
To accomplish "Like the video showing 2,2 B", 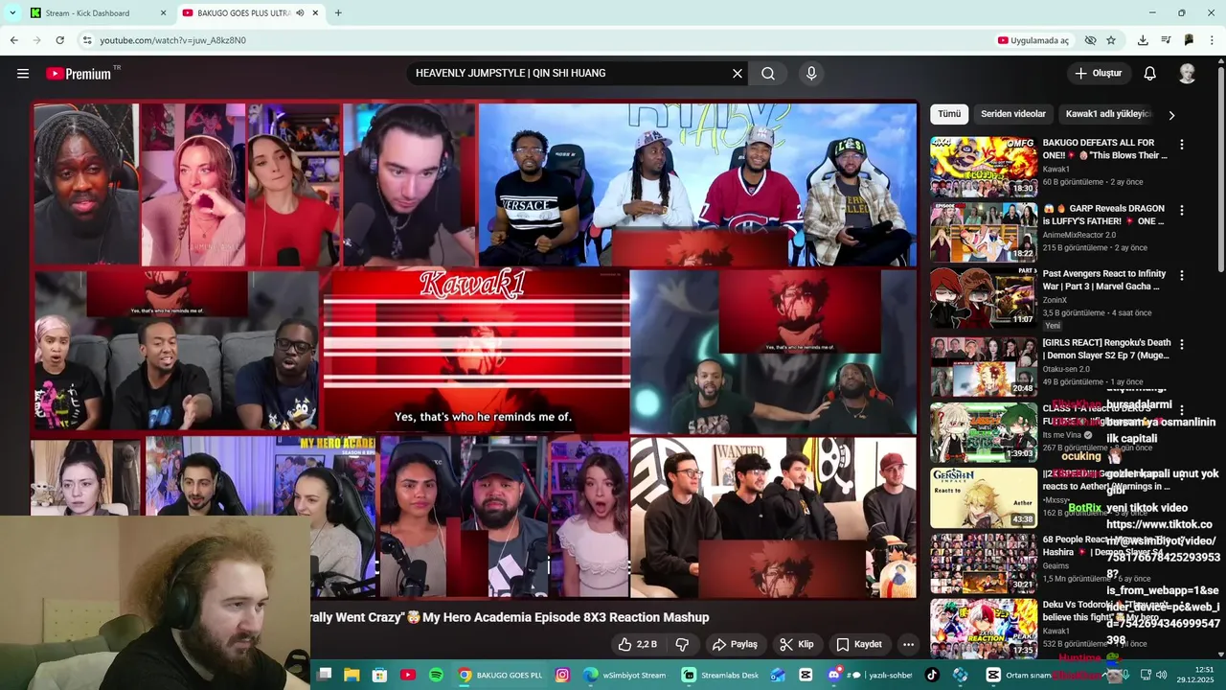I will point(638,644).
